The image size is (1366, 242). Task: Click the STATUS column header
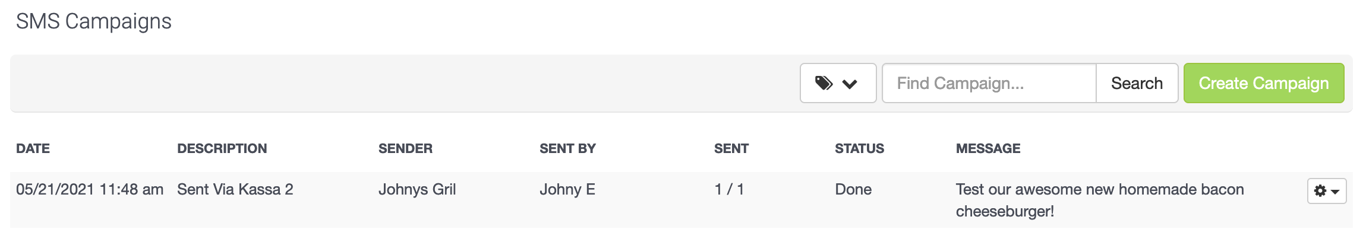tap(859, 148)
